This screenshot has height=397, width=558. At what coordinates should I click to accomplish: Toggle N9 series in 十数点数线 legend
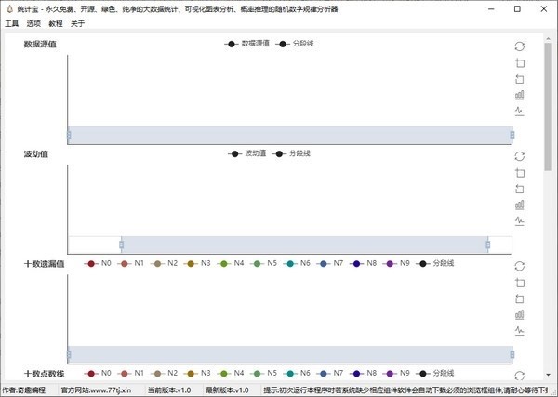[396, 373]
